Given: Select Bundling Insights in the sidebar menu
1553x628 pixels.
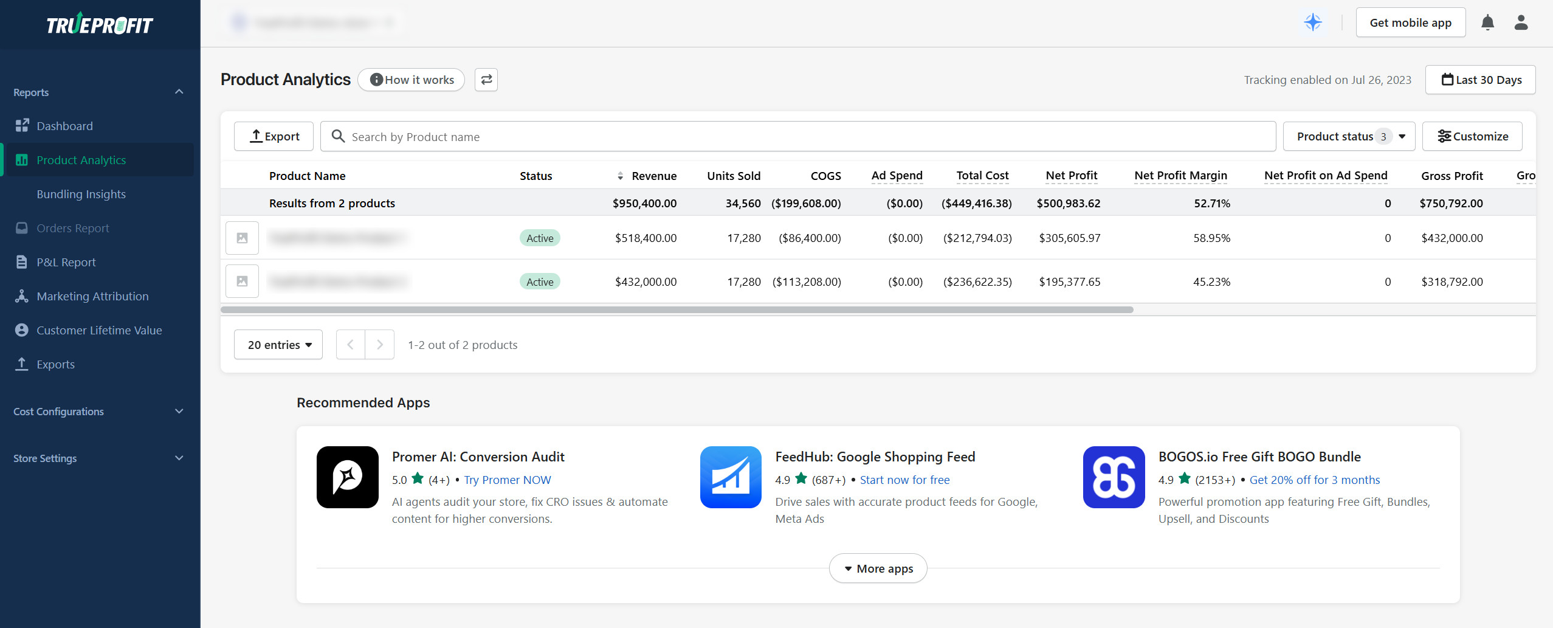Looking at the screenshot, I should 81,194.
